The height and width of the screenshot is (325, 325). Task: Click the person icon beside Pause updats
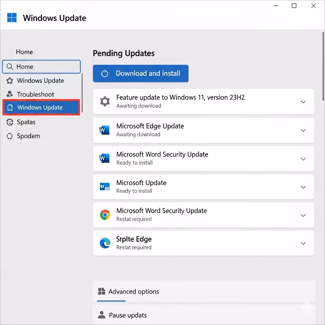point(102,315)
